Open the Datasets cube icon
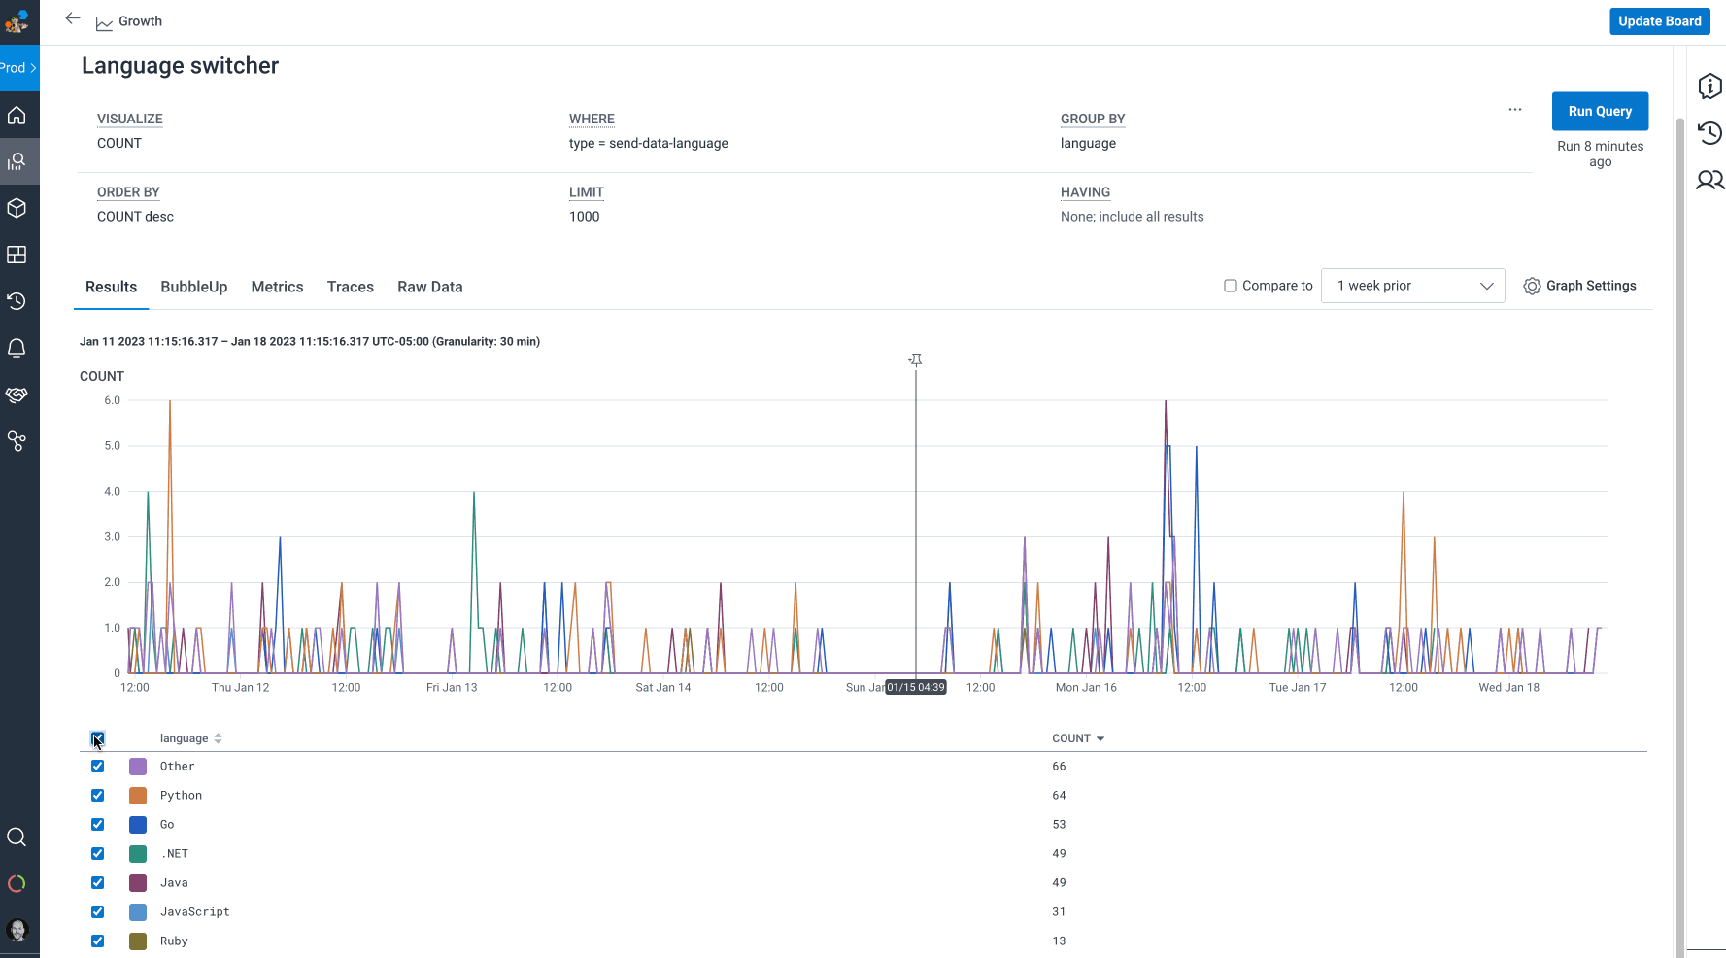The height and width of the screenshot is (958, 1726). (17, 208)
